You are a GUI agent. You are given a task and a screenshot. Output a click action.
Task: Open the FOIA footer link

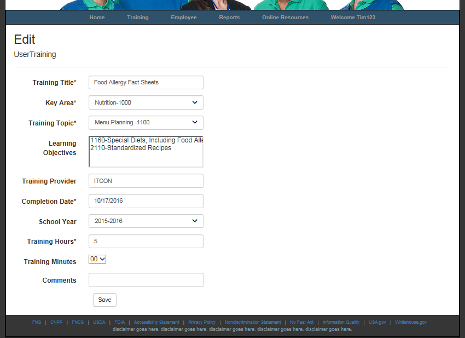pos(120,322)
